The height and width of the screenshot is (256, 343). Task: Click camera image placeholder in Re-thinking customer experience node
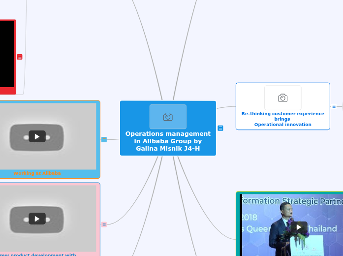(283, 98)
